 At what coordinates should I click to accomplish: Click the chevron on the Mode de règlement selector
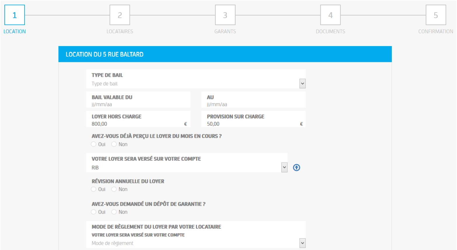point(302,243)
